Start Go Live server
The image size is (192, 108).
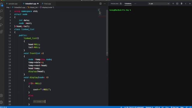(175, 107)
